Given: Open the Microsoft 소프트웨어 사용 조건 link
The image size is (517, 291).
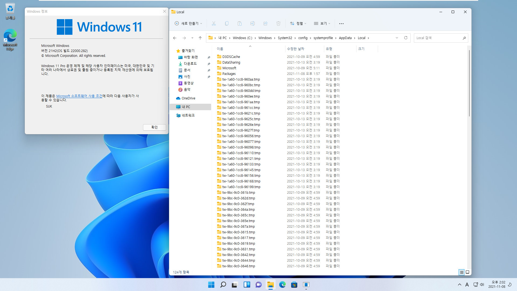Looking at the screenshot, I should point(79,96).
